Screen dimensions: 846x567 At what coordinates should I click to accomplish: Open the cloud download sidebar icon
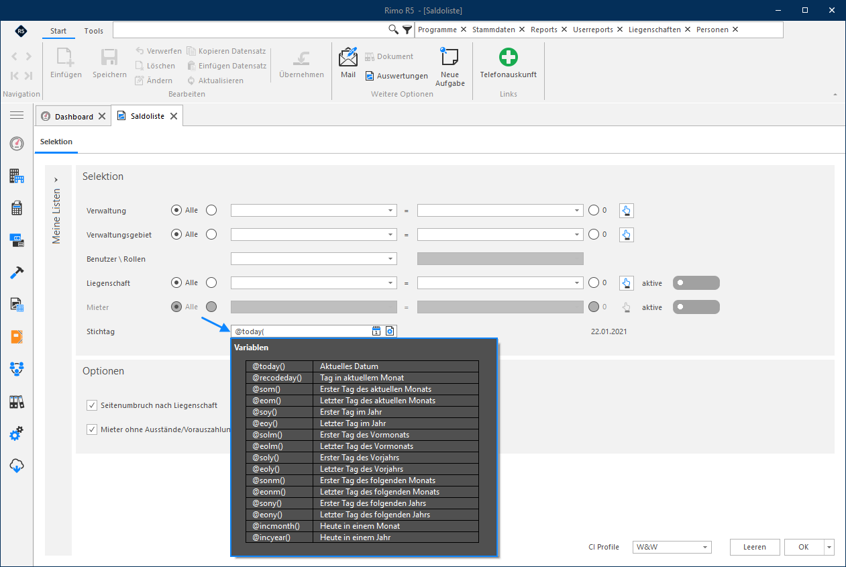(17, 466)
